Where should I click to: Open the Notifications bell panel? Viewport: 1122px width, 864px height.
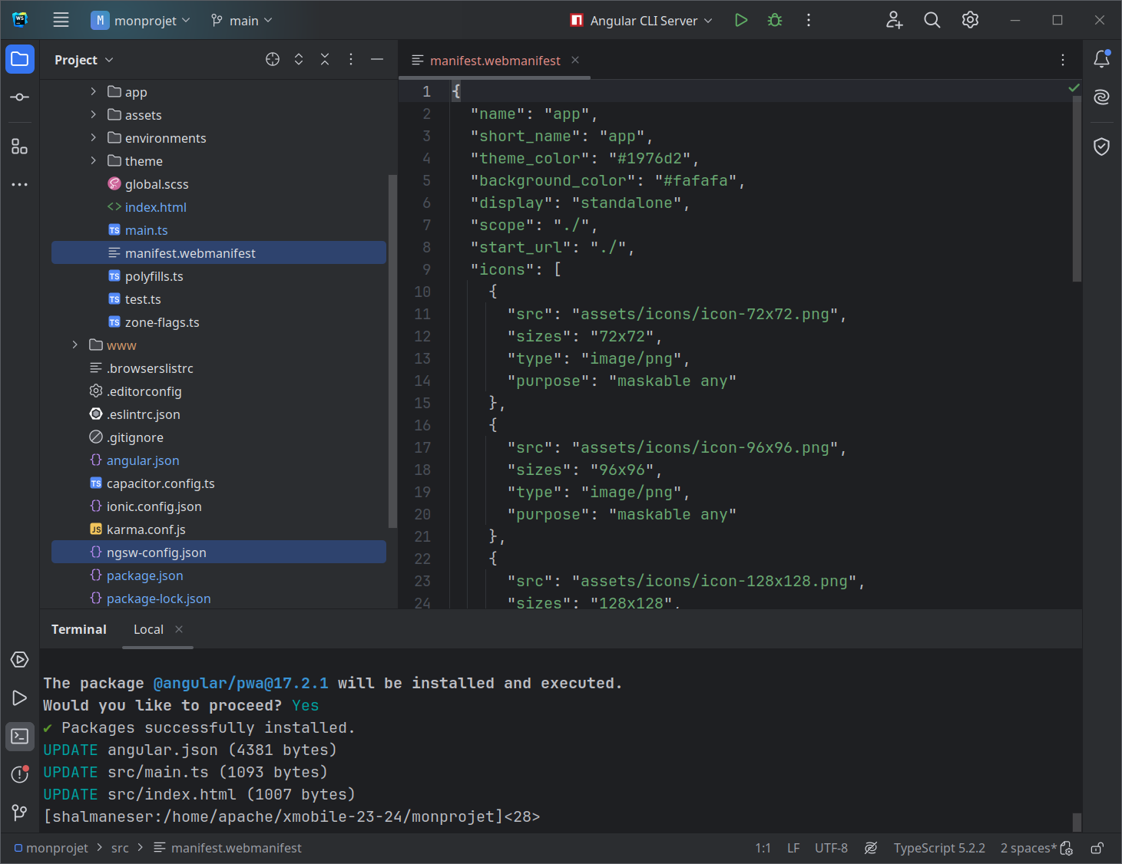(x=1101, y=59)
